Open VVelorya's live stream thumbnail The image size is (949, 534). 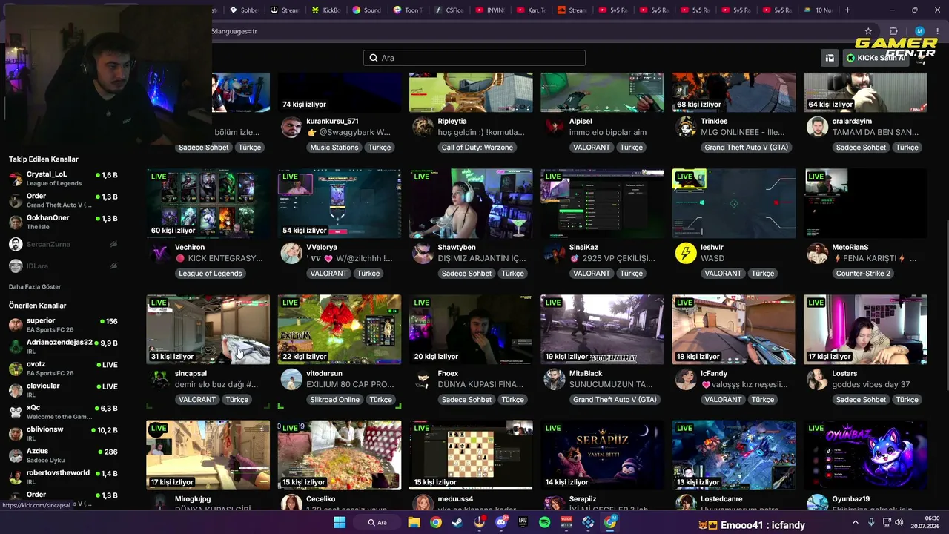(x=340, y=203)
